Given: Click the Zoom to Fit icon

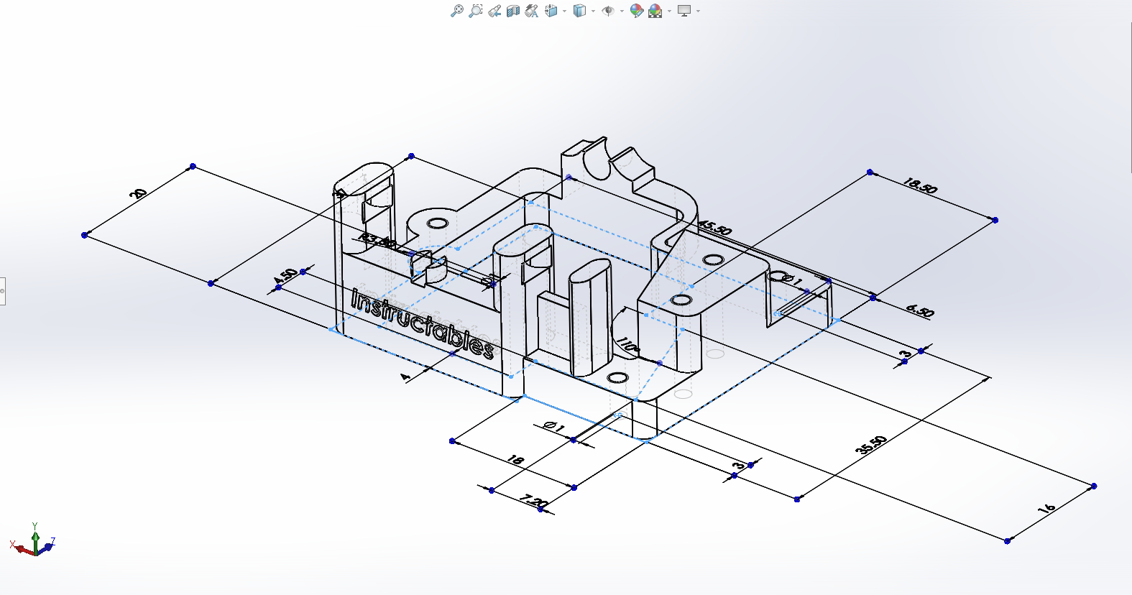Looking at the screenshot, I should click(x=456, y=11).
